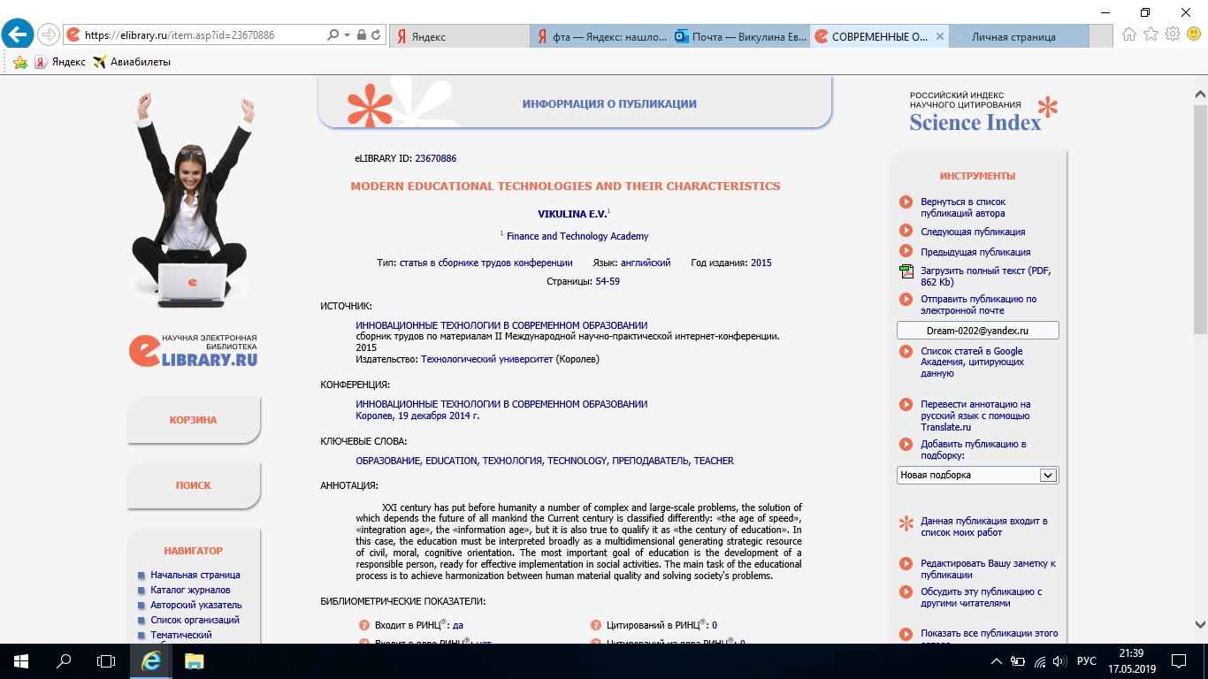The width and height of the screenshot is (1208, 679).
Task: Click source title 'ИННОВАЦИОННЫЕ ТЕХНОЛОГИИ' under ИСТОЧНИК
Action: tap(501, 325)
